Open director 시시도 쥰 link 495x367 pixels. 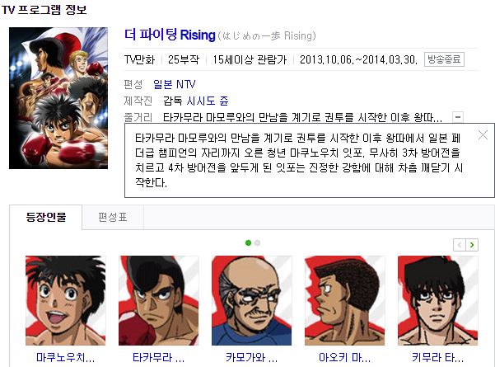click(207, 101)
